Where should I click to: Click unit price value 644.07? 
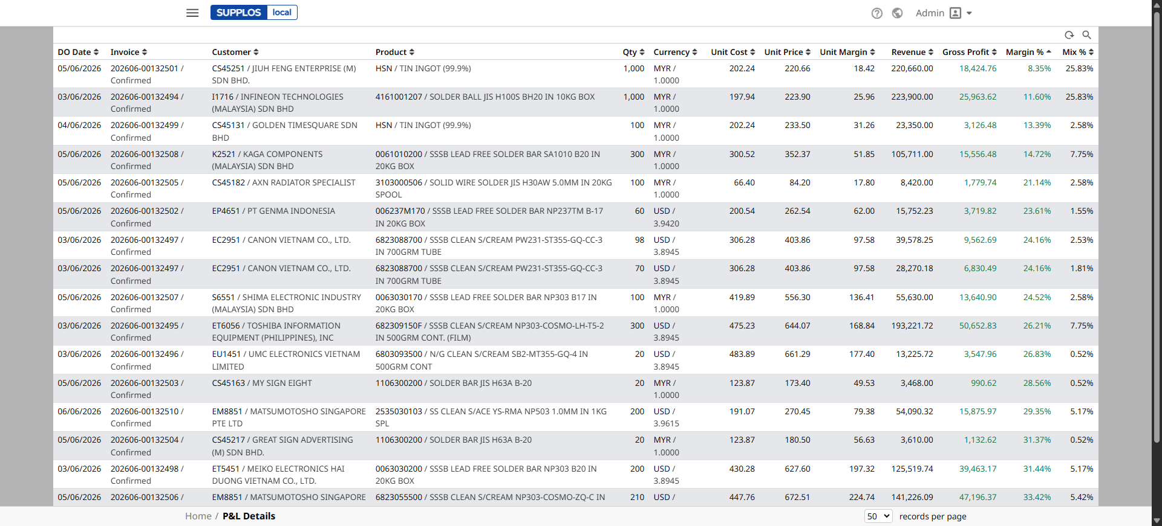797,326
